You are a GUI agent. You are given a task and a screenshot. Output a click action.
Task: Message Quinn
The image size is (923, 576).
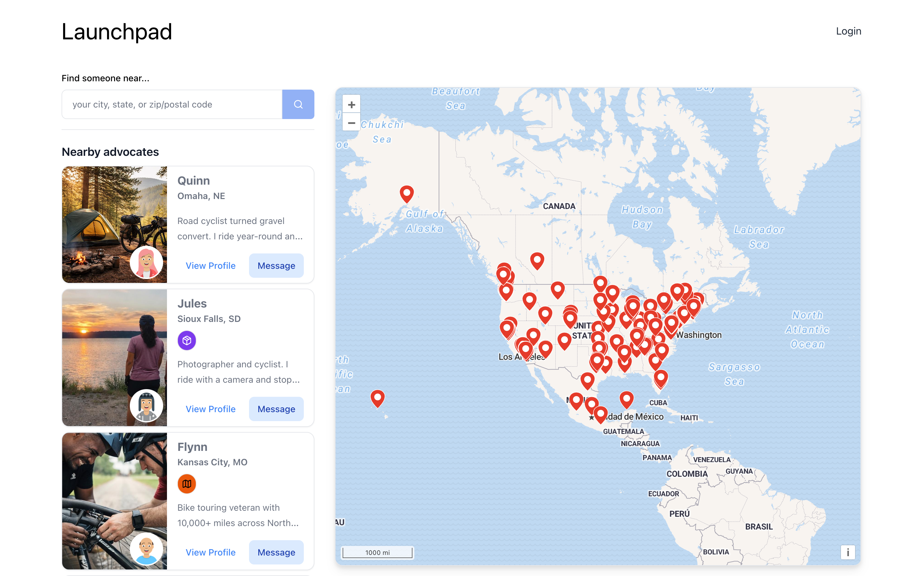tap(276, 266)
